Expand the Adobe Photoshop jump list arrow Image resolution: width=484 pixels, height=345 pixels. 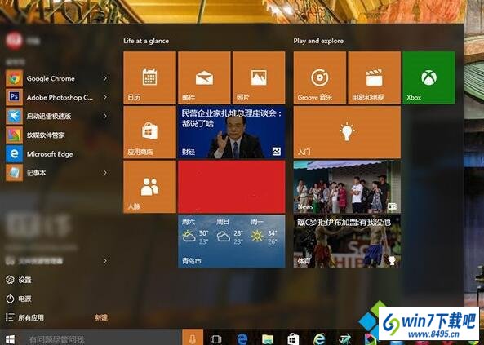(x=105, y=97)
